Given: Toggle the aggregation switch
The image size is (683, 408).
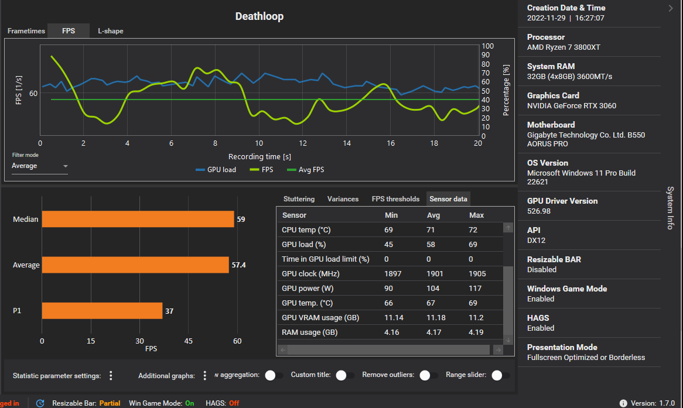Looking at the screenshot, I should pyautogui.click(x=274, y=375).
